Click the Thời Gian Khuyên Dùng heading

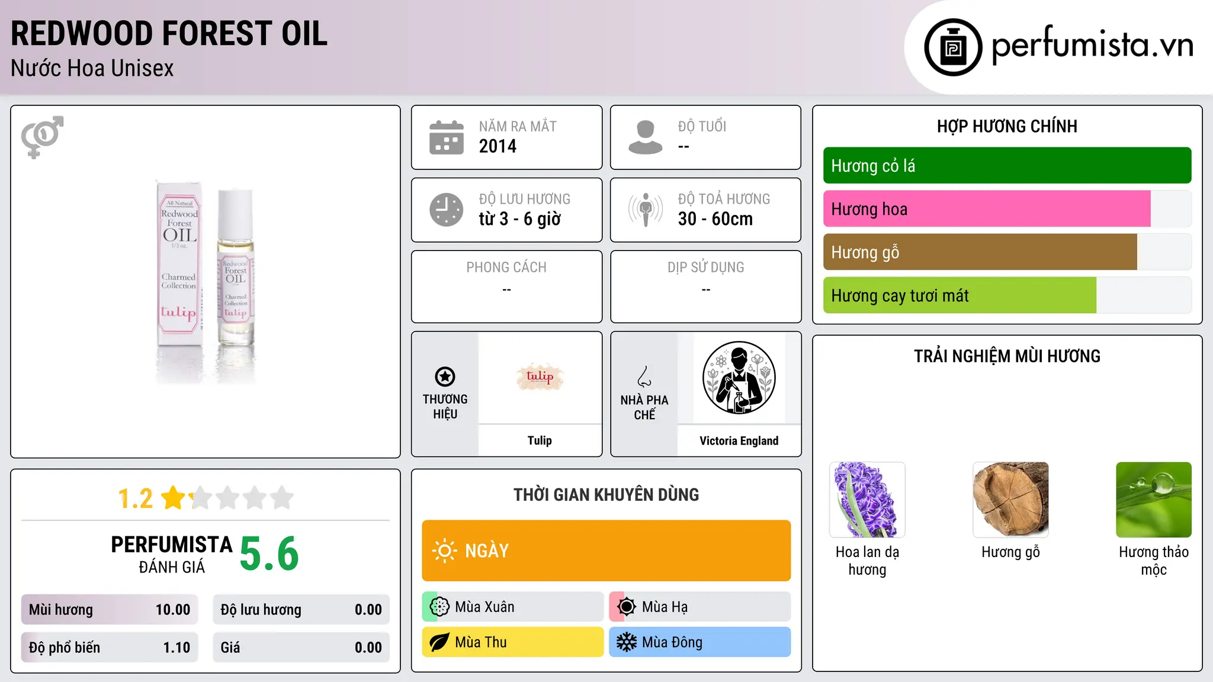(x=606, y=495)
